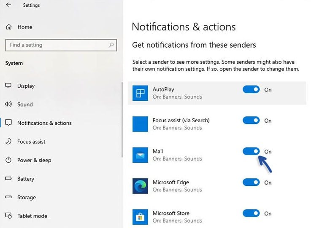311x228 pixels.
Task: Open the Home settings page
Action: pos(25,27)
